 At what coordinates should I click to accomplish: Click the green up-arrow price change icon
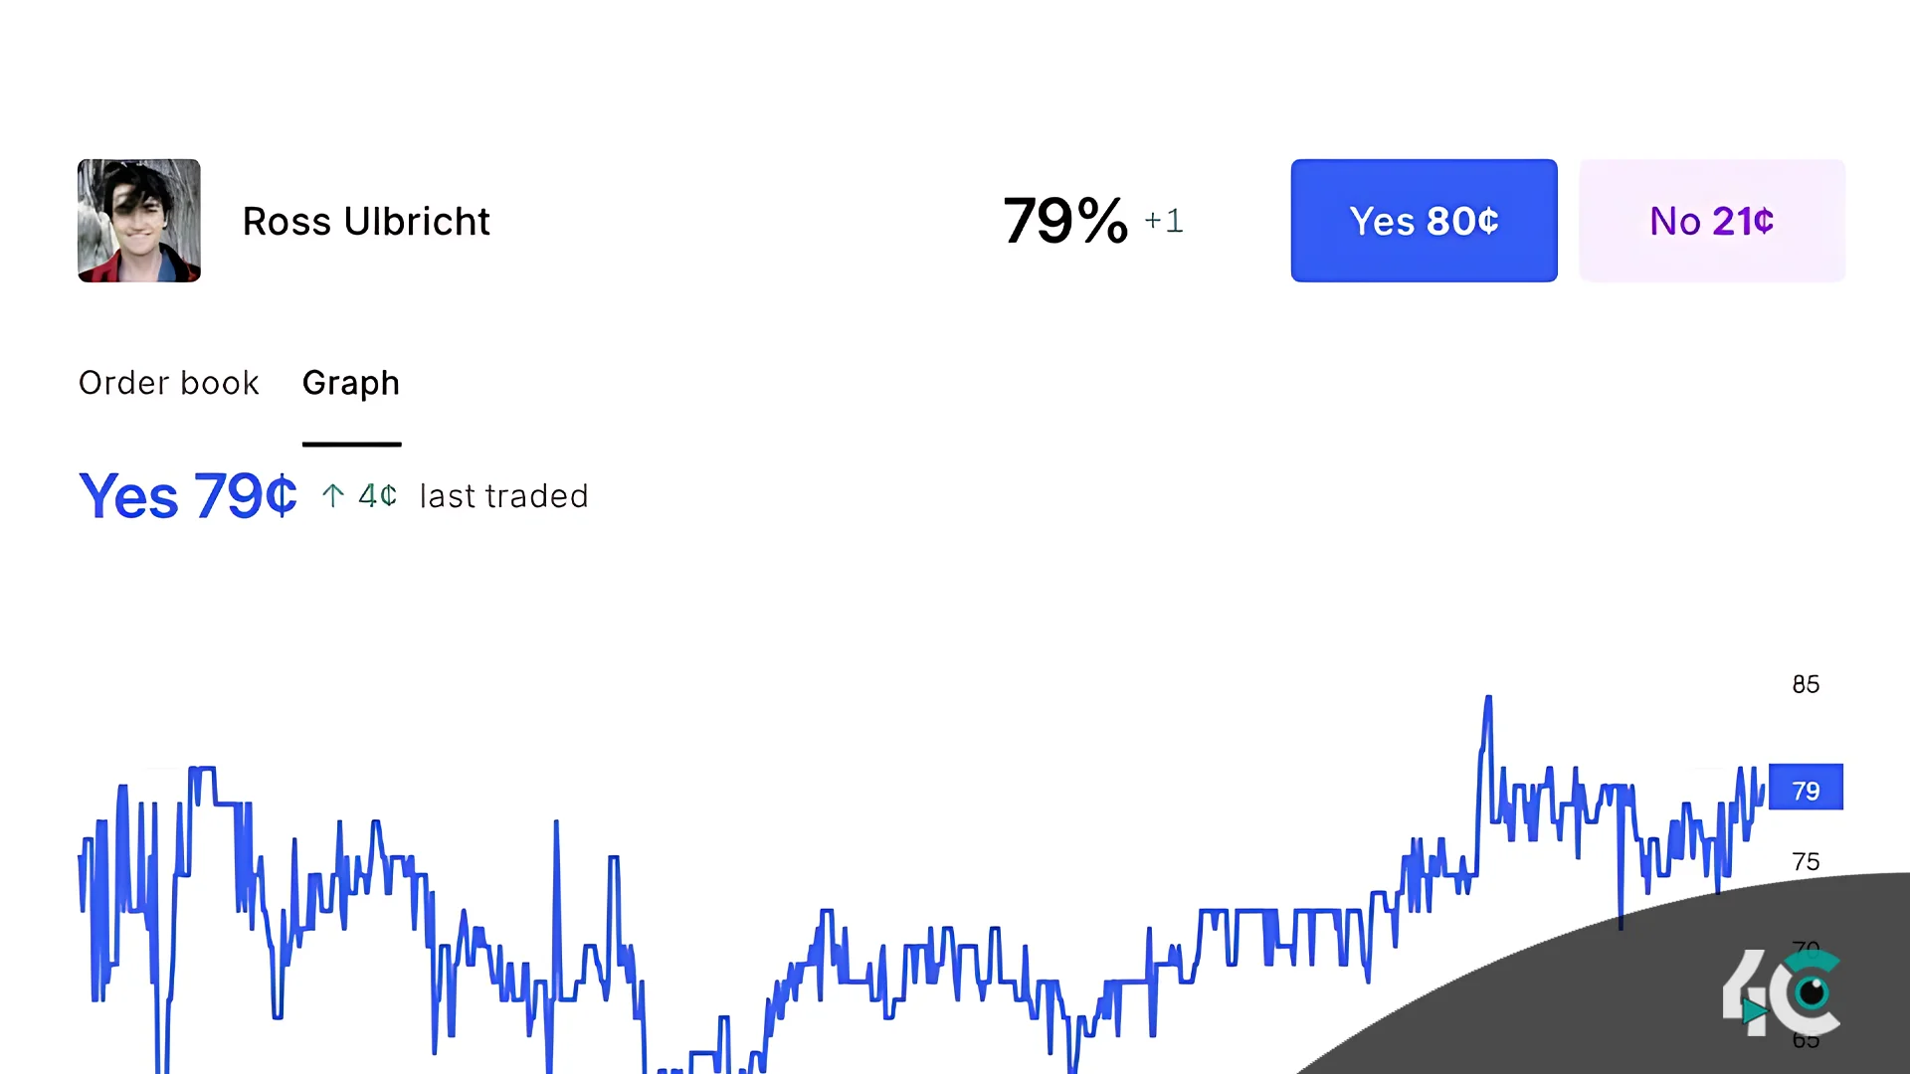(333, 495)
